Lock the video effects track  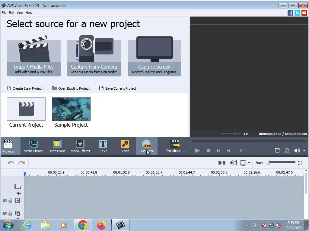coord(10,200)
